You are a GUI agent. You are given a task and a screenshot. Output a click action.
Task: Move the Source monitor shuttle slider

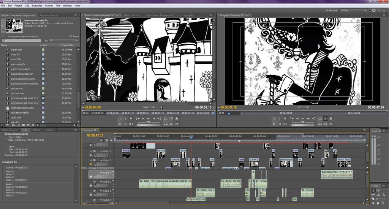(149, 122)
